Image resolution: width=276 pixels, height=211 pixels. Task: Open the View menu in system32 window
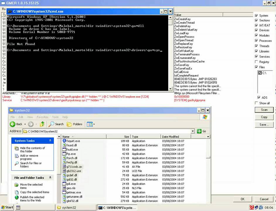[30, 117]
